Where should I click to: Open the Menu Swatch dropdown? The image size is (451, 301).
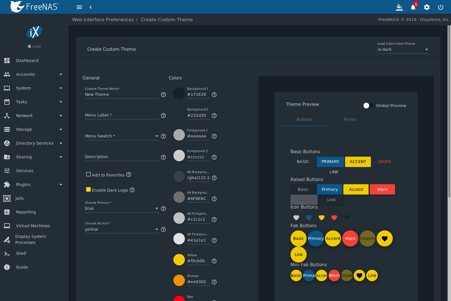[122, 136]
